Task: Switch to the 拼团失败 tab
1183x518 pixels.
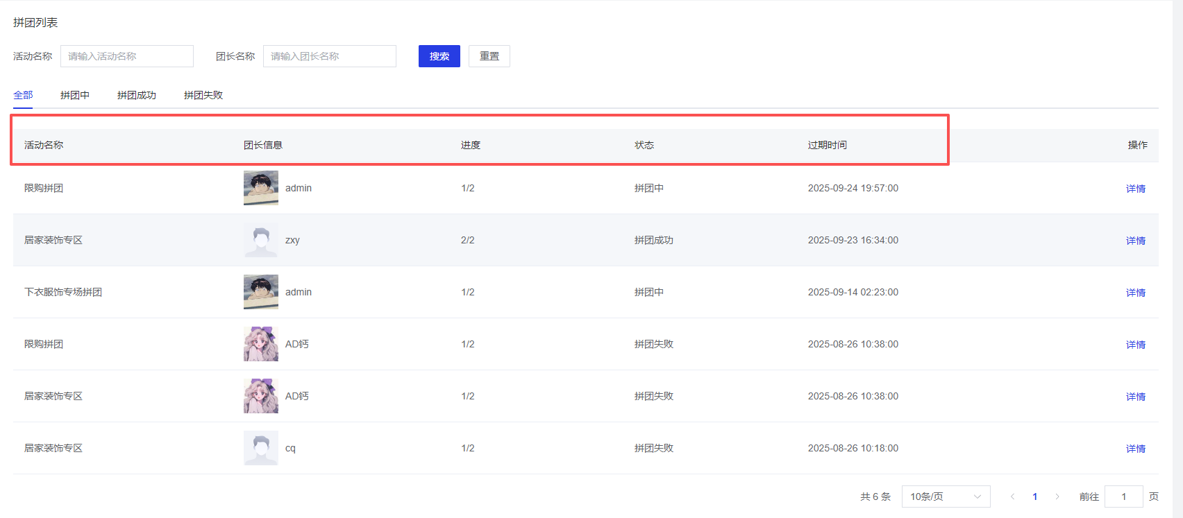Action: tap(203, 95)
